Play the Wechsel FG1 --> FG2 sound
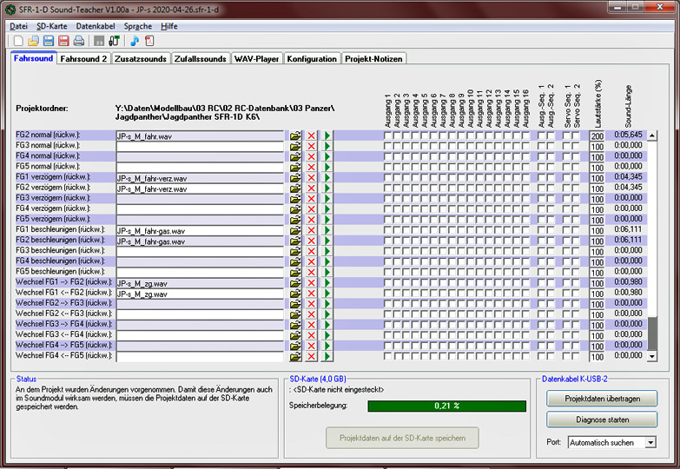The width and height of the screenshot is (680, 469). point(327,283)
